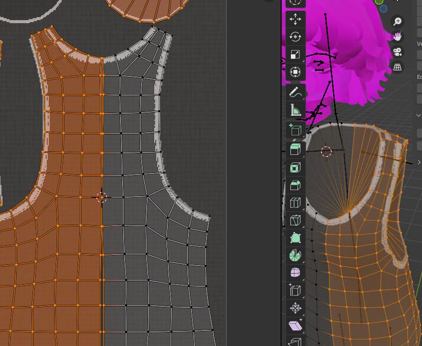Click the pan view hand icon

(x=397, y=36)
